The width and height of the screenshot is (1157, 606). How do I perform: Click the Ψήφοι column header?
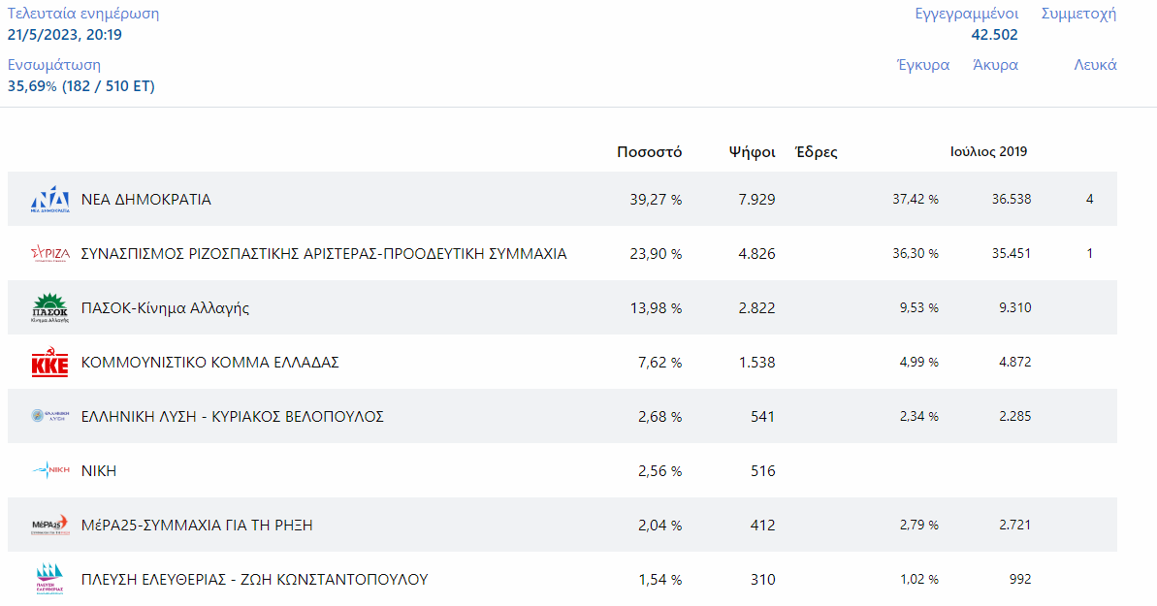[x=752, y=152]
